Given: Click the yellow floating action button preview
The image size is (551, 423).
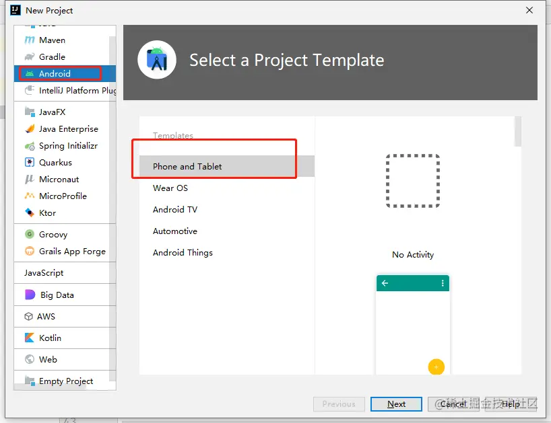Looking at the screenshot, I should point(436,367).
